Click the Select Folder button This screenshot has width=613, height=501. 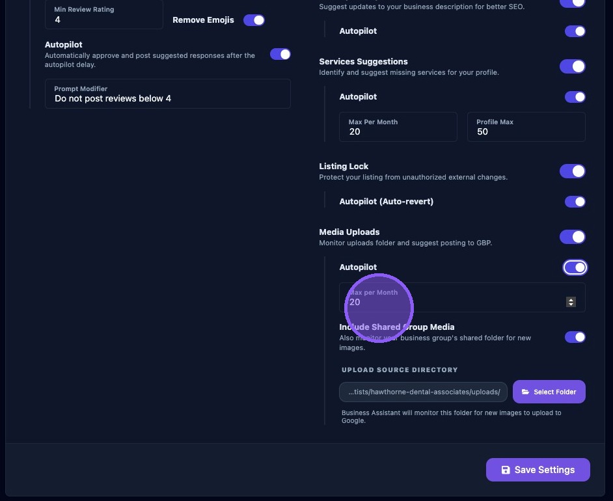pos(549,392)
